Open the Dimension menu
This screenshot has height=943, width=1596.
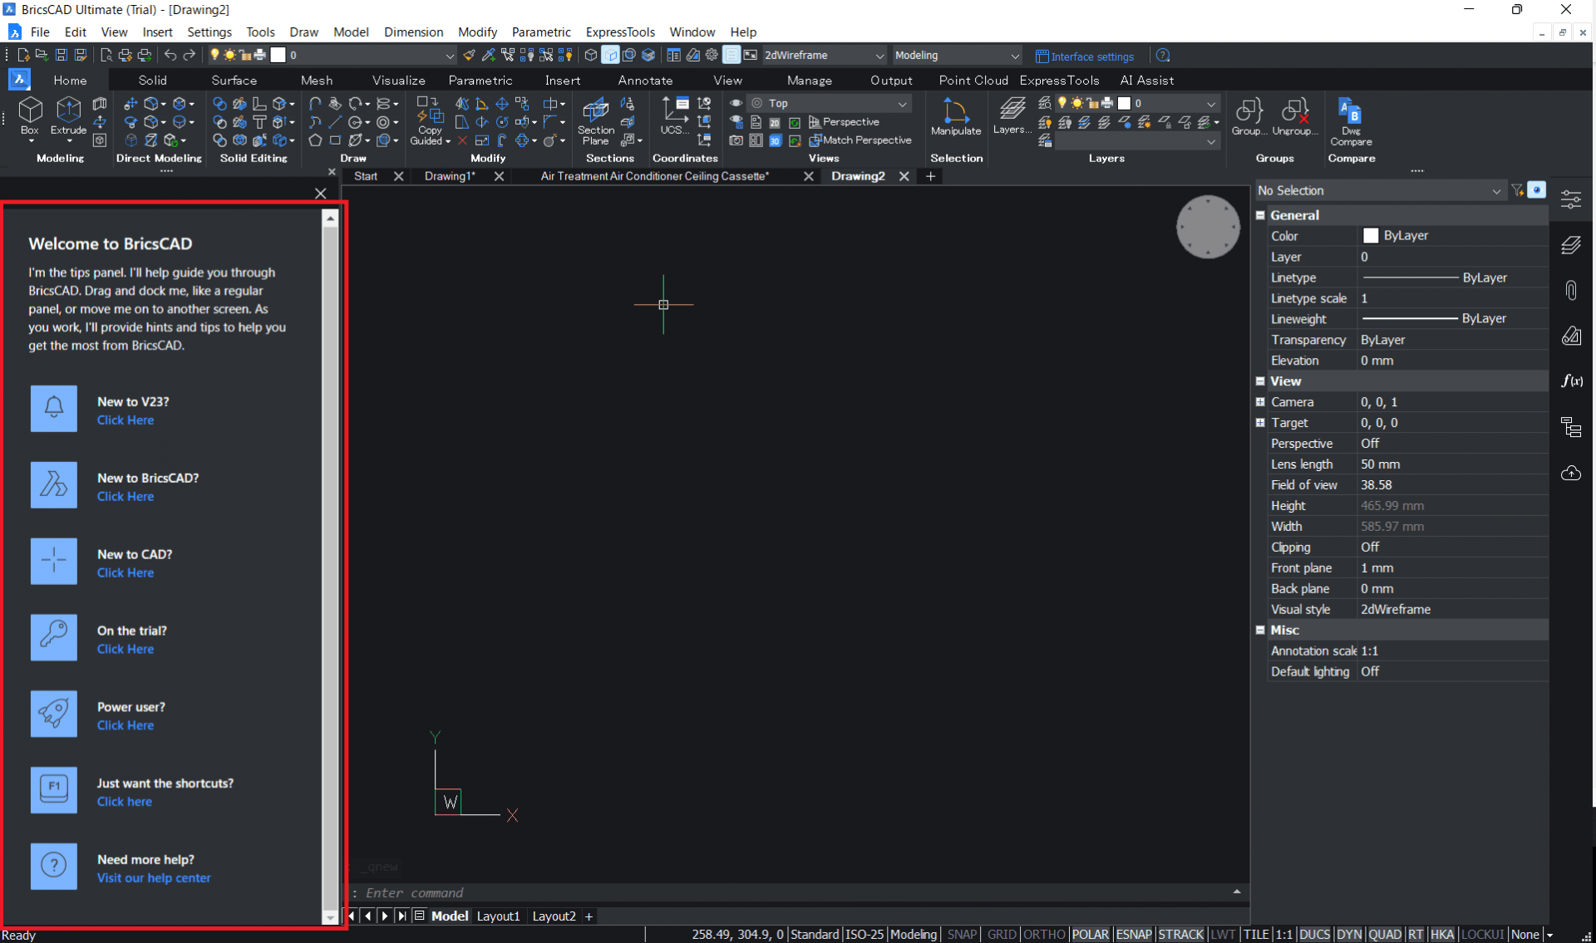pos(413,32)
